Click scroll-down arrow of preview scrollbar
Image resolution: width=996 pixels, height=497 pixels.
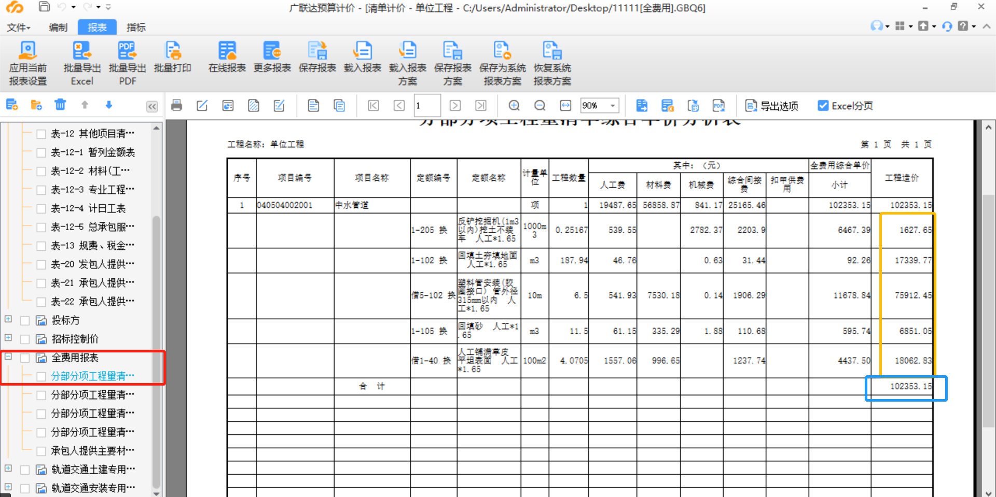point(989,493)
